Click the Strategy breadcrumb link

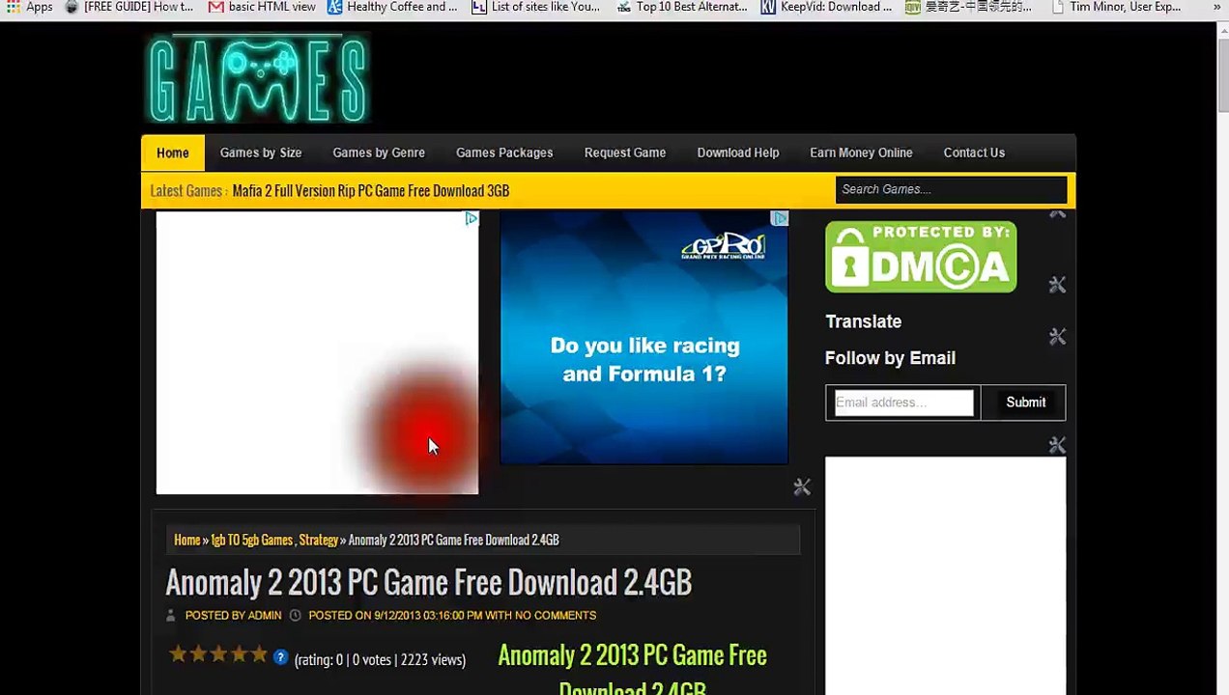[318, 541]
